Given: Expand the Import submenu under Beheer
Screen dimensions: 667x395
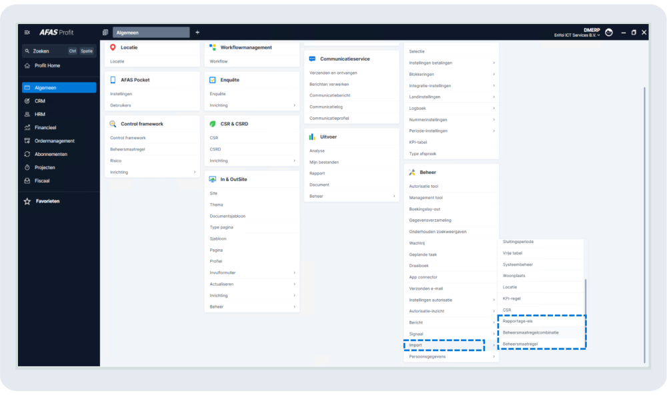Looking at the screenshot, I should [x=444, y=345].
